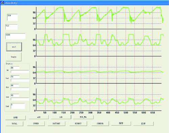The height and width of the screenshot is (133, 169).
Task: Click the exit button
Action: point(14,47)
